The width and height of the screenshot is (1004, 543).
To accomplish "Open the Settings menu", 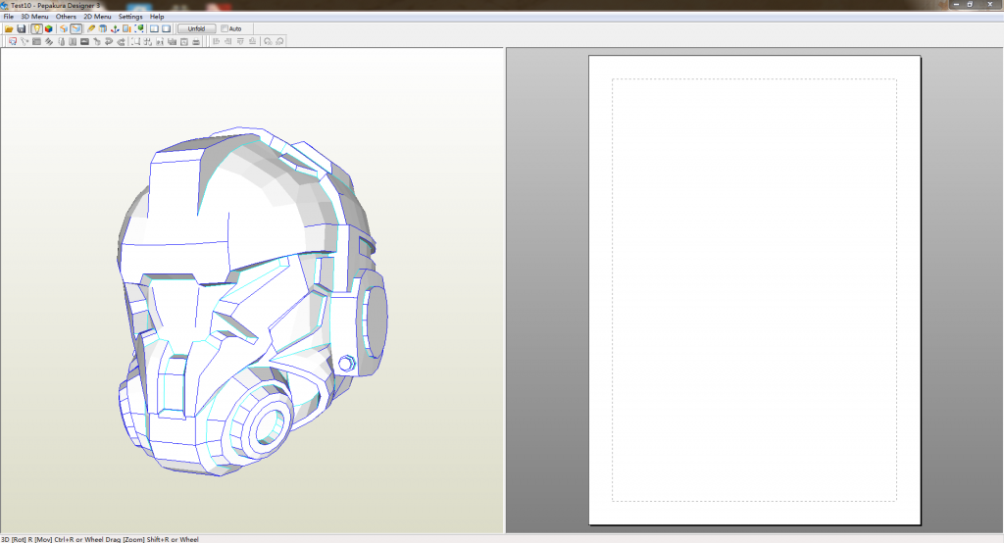I will pos(130,17).
